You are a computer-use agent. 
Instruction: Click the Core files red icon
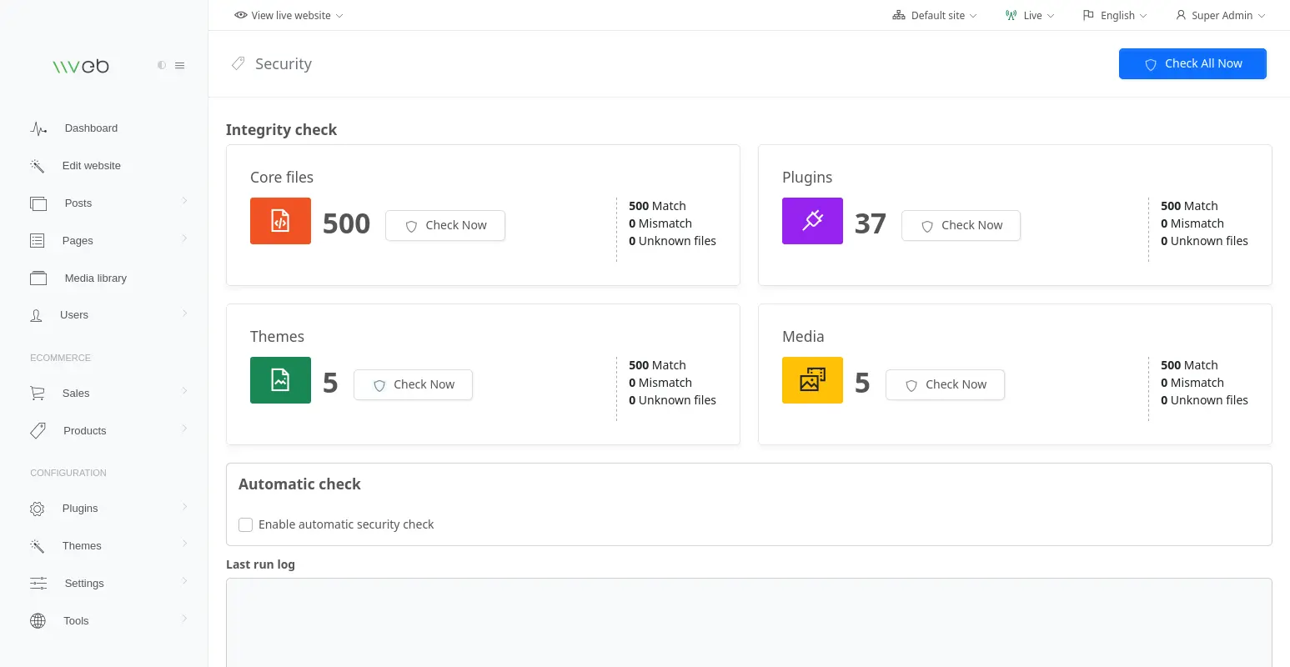point(280,220)
